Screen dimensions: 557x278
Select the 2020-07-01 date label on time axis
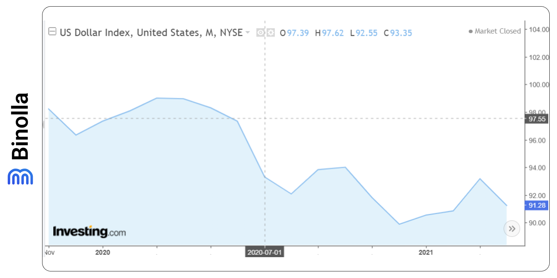(x=265, y=252)
